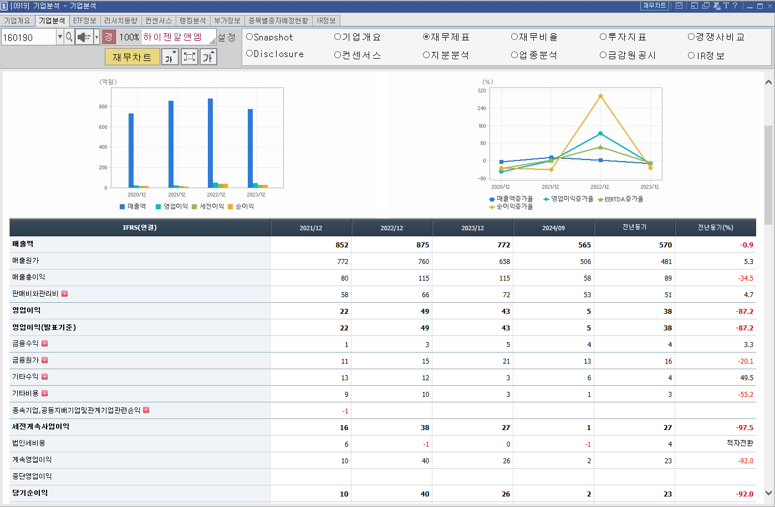Click the scroll down arrow of content pane
The width and height of the screenshot is (775, 507).
768,493
